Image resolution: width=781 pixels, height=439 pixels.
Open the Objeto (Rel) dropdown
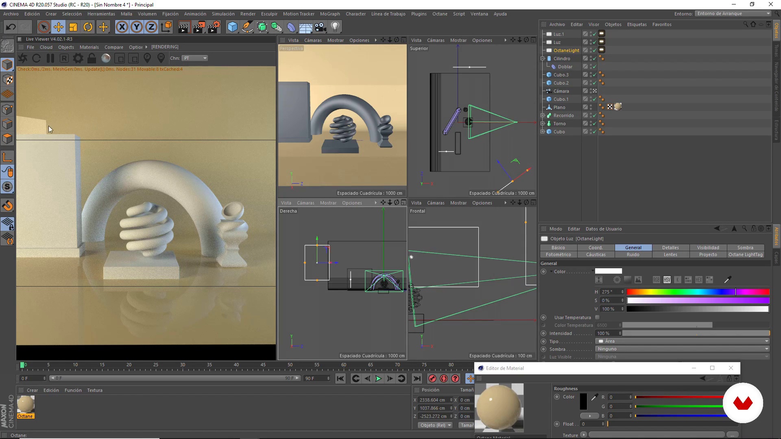[x=435, y=425]
